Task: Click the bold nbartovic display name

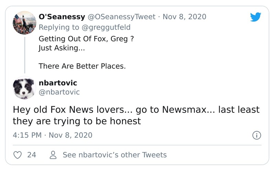Action: (58, 83)
